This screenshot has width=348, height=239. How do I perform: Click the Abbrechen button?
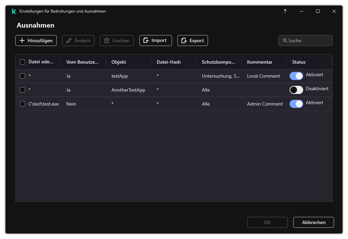(x=313, y=222)
